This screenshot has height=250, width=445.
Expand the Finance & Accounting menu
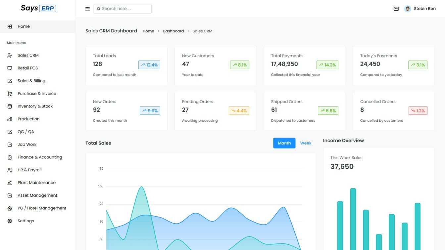[39, 157]
